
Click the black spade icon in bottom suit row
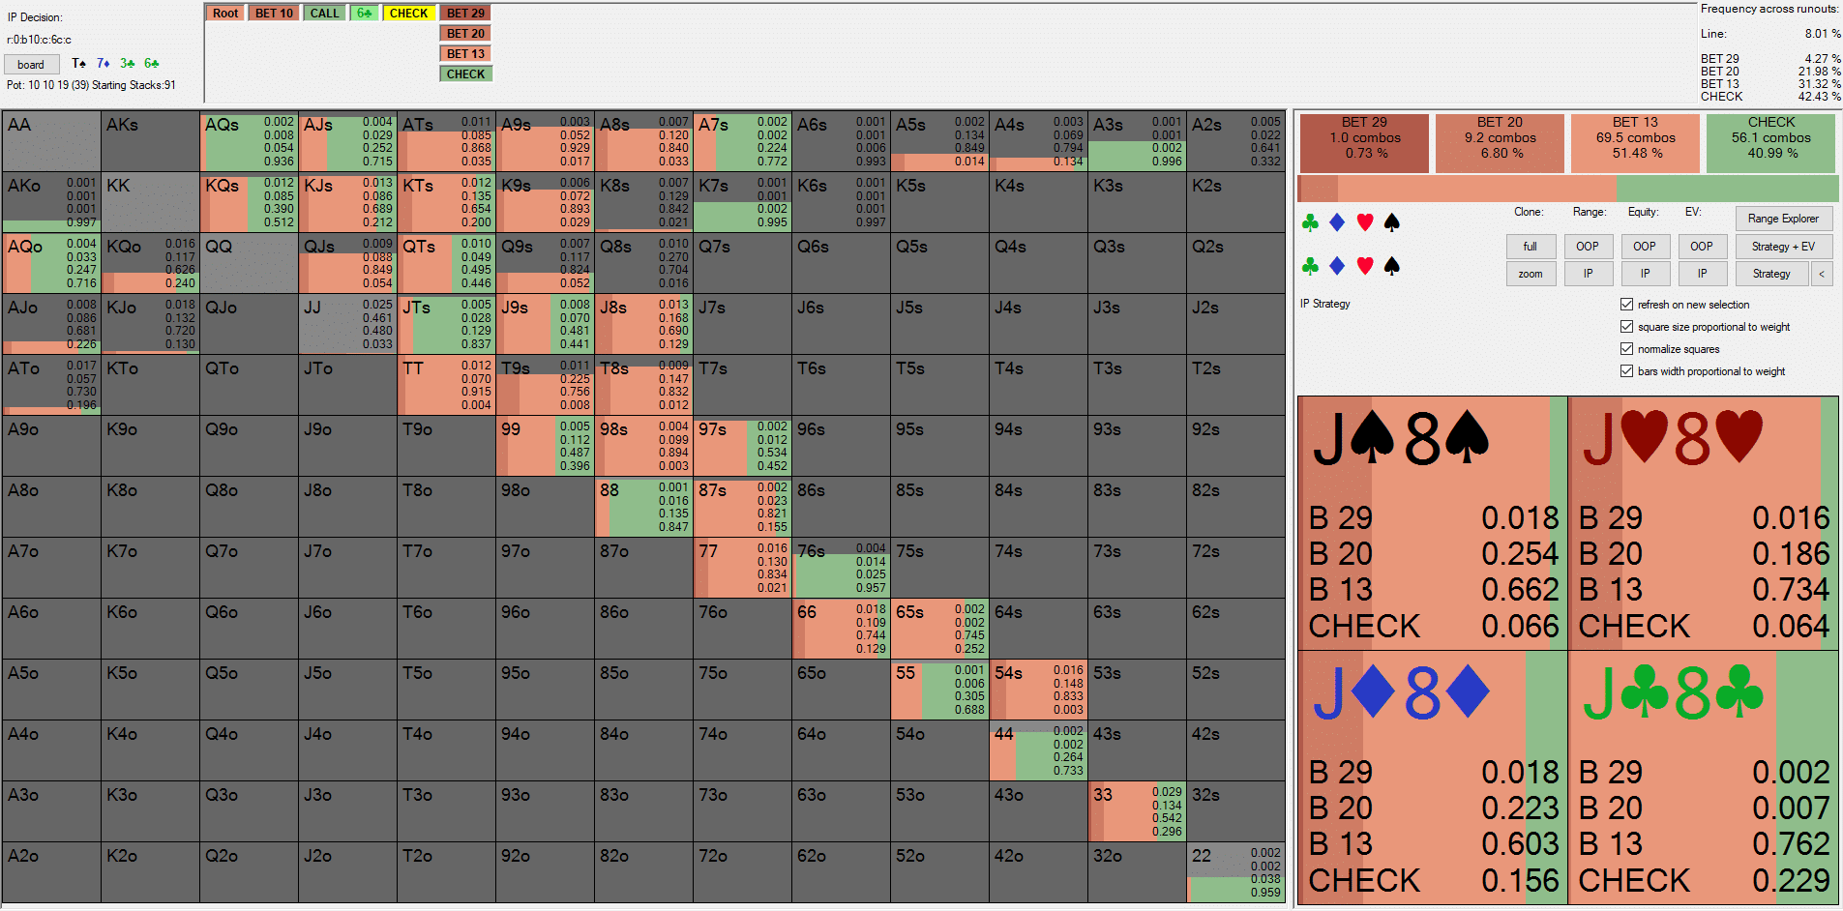tap(1392, 266)
